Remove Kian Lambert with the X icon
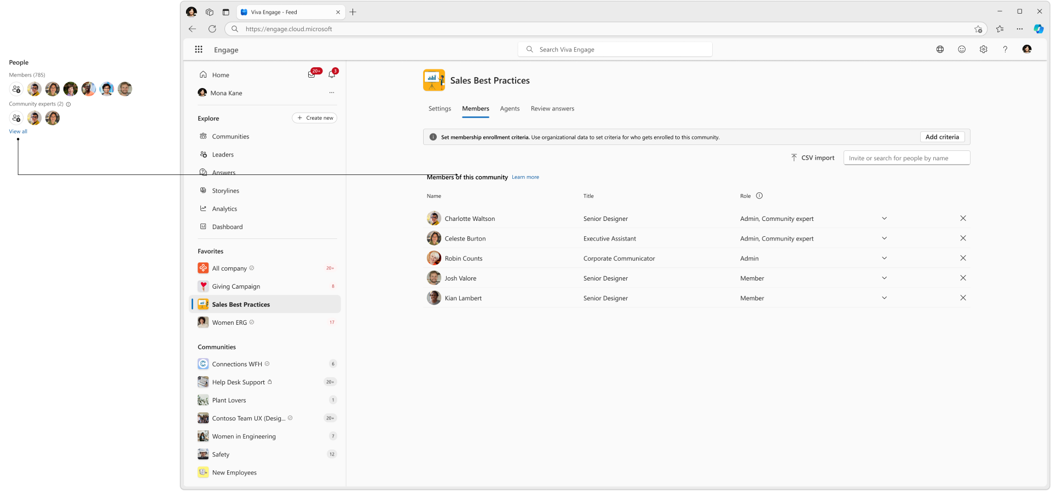Image resolution: width=1051 pixels, height=491 pixels. 963,298
